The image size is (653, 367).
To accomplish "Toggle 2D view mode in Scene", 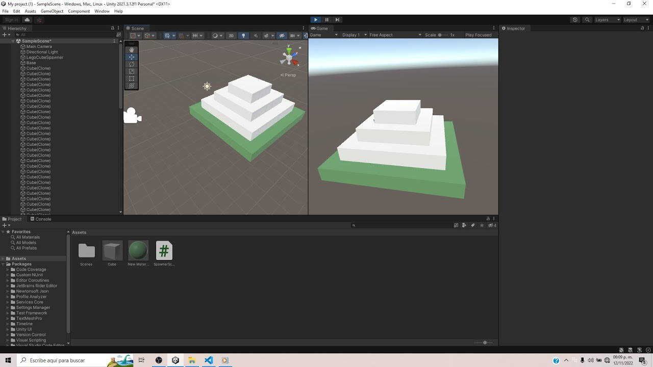I will pos(231,36).
